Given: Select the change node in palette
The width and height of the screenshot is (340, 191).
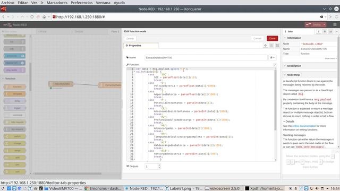Looking at the screenshot, I should (x=15, y=143).
